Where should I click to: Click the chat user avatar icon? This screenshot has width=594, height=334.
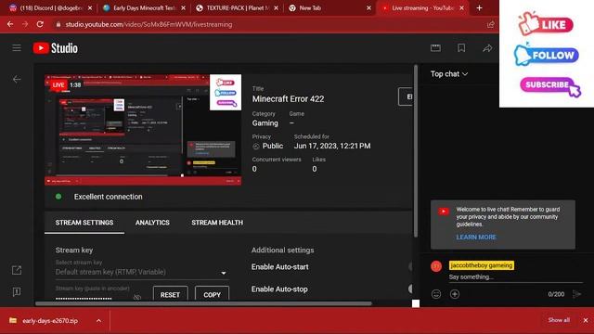tap(436, 266)
